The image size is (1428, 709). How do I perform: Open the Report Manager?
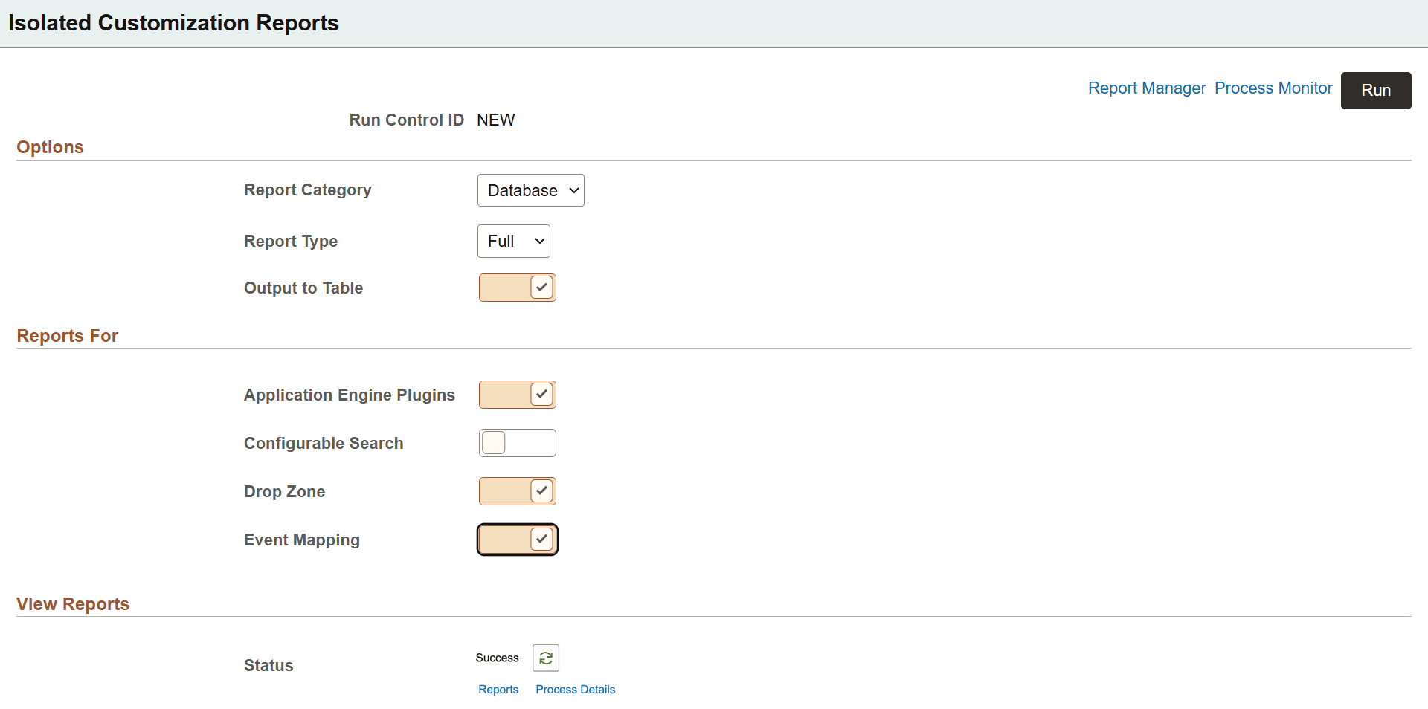1147,88
